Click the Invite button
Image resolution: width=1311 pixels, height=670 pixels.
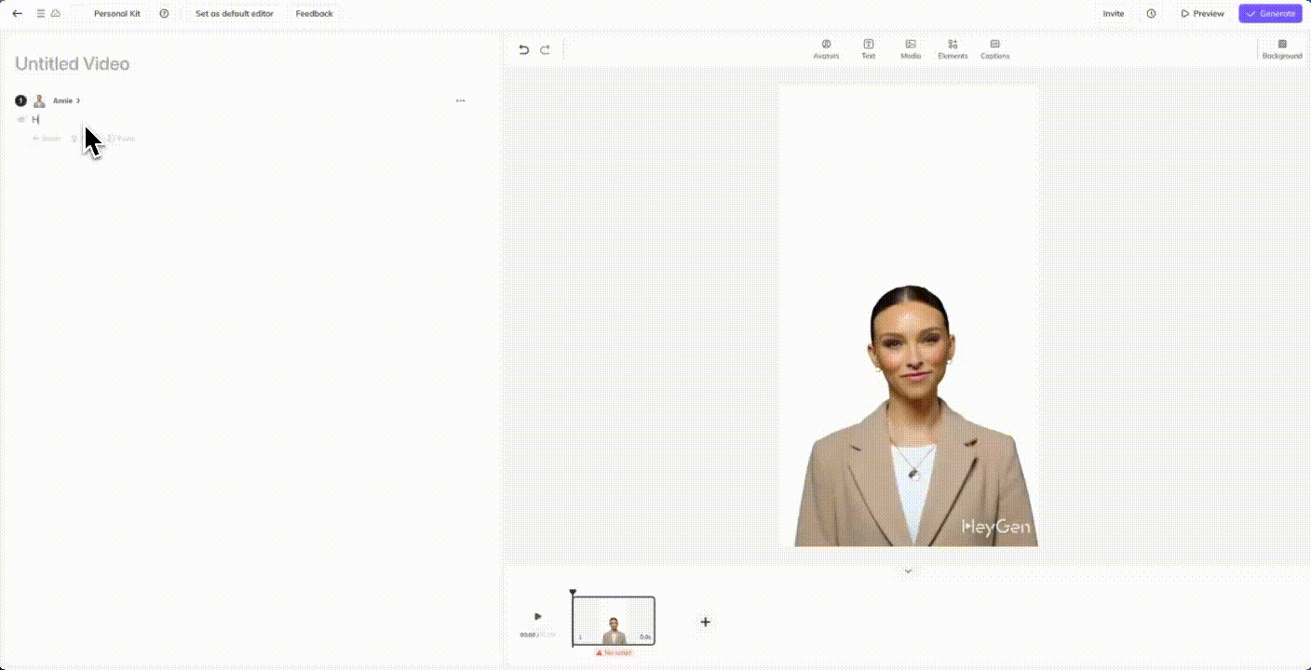pyautogui.click(x=1114, y=14)
